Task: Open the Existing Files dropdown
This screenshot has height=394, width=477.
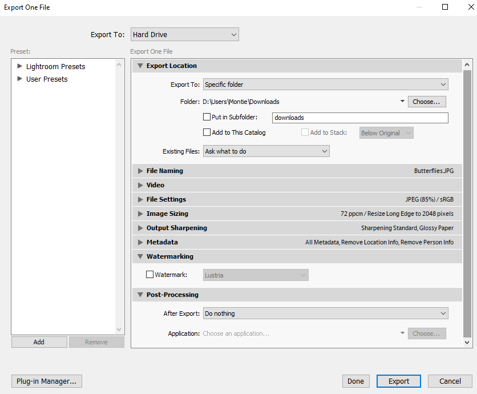Action: [266, 151]
